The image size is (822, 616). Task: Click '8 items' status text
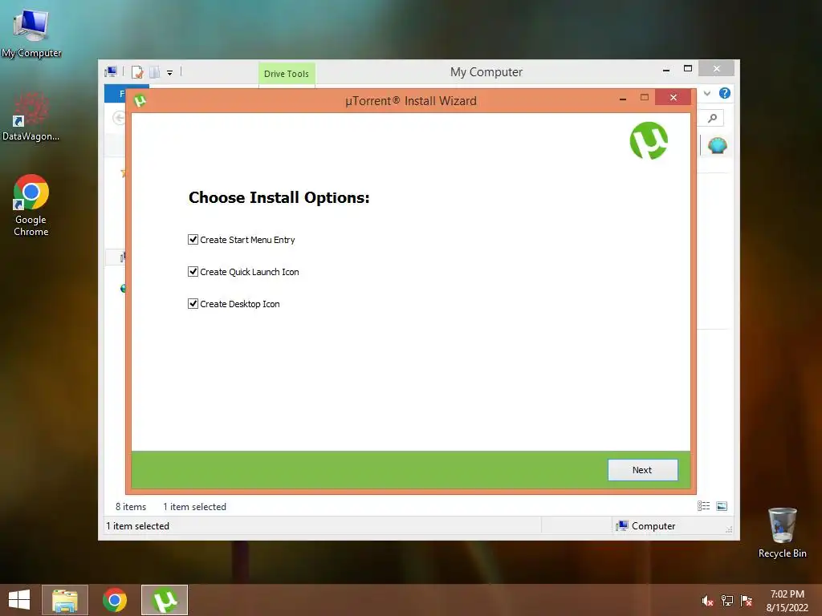pyautogui.click(x=131, y=507)
